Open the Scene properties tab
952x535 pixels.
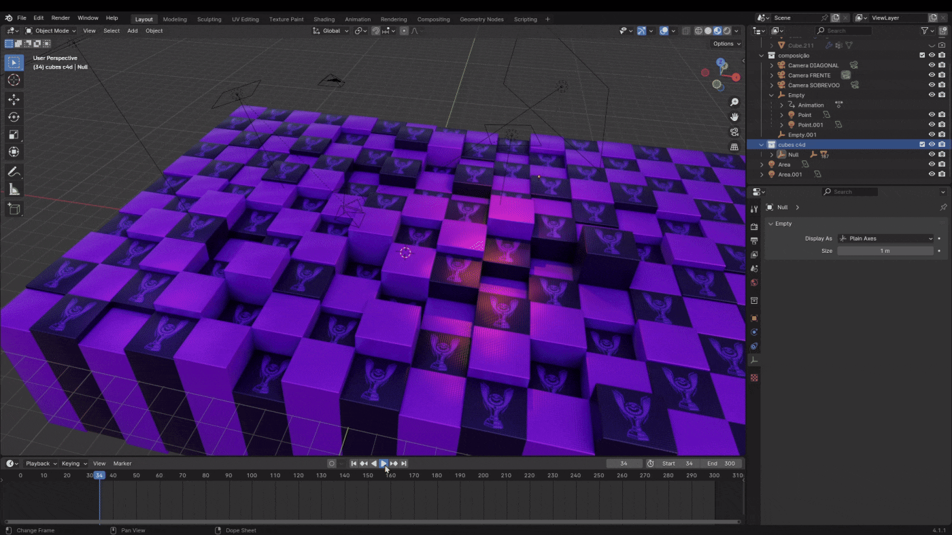(754, 269)
